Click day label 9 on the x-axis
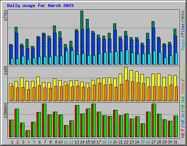The width and height of the screenshot is (187, 146). click(x=56, y=142)
